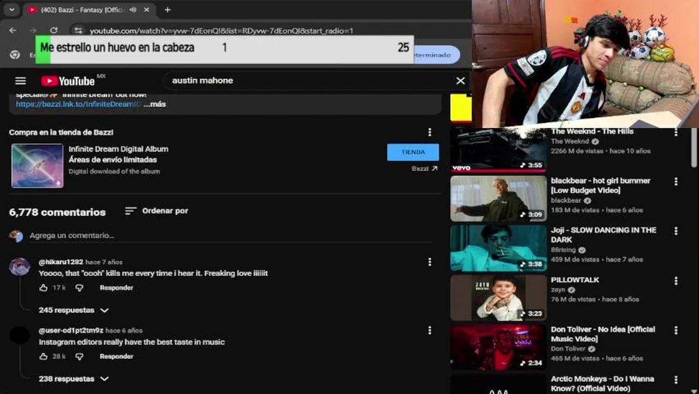This screenshot has width=699, height=394.
Task: Click the Agrega un comentario field
Action: (x=230, y=235)
